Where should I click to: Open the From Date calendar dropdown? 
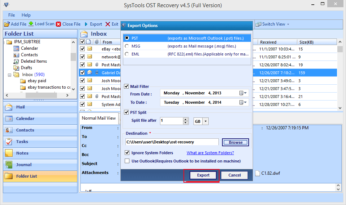click(x=243, y=93)
